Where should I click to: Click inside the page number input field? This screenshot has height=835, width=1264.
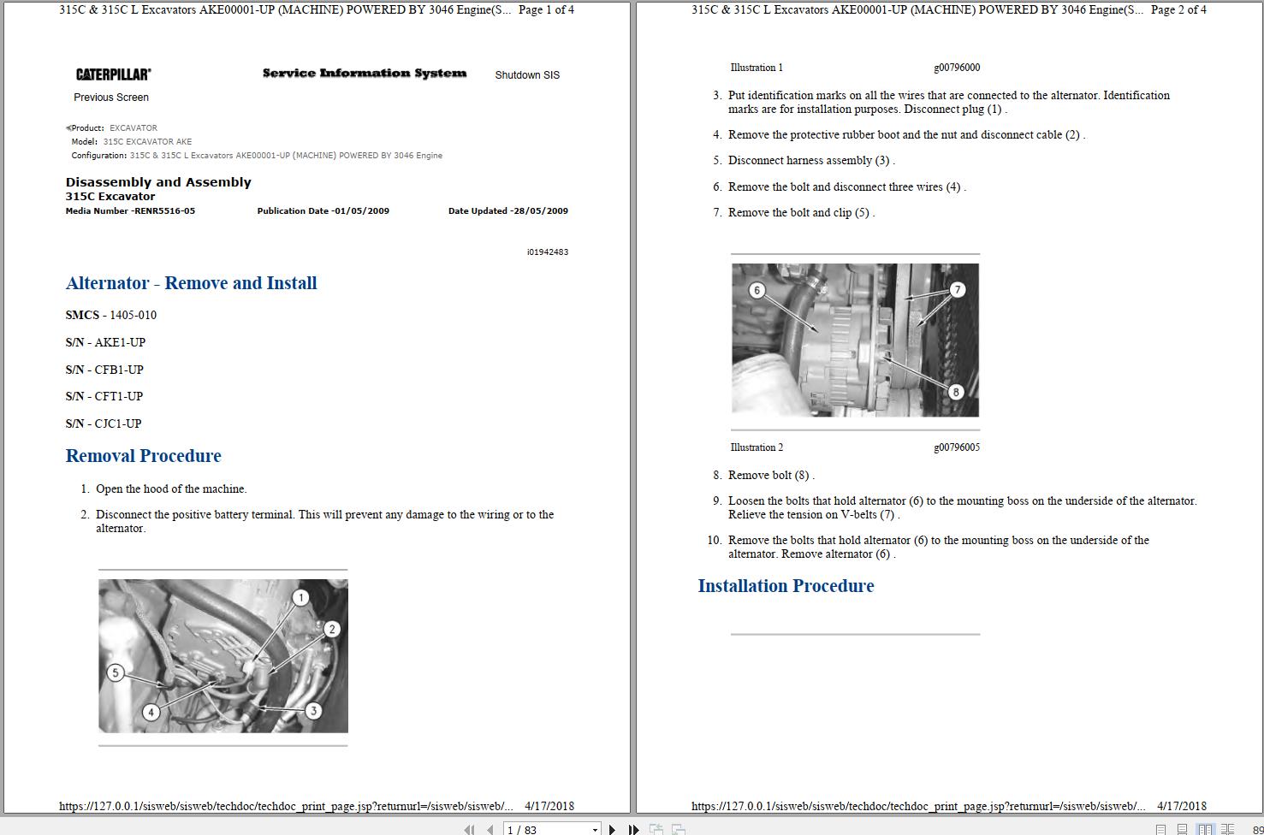click(x=539, y=829)
